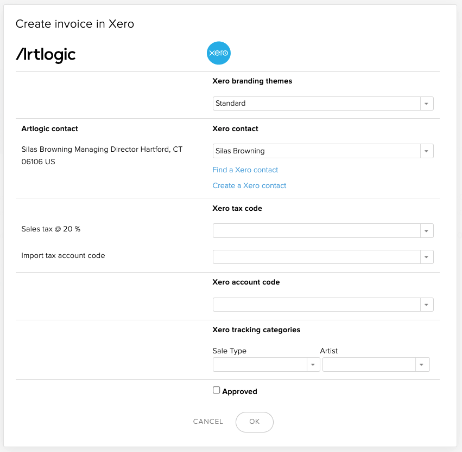Click the Find a Xero contact link
462x452 pixels.
coord(245,170)
